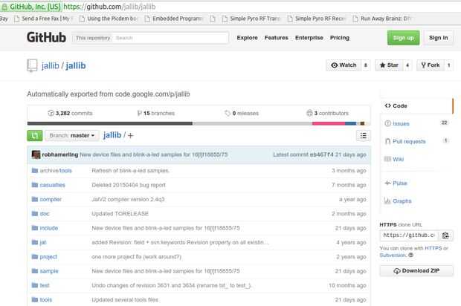Click the plus sign to create new file
Image resolution: width=461 pixels, height=306 pixels.
pos(131,135)
